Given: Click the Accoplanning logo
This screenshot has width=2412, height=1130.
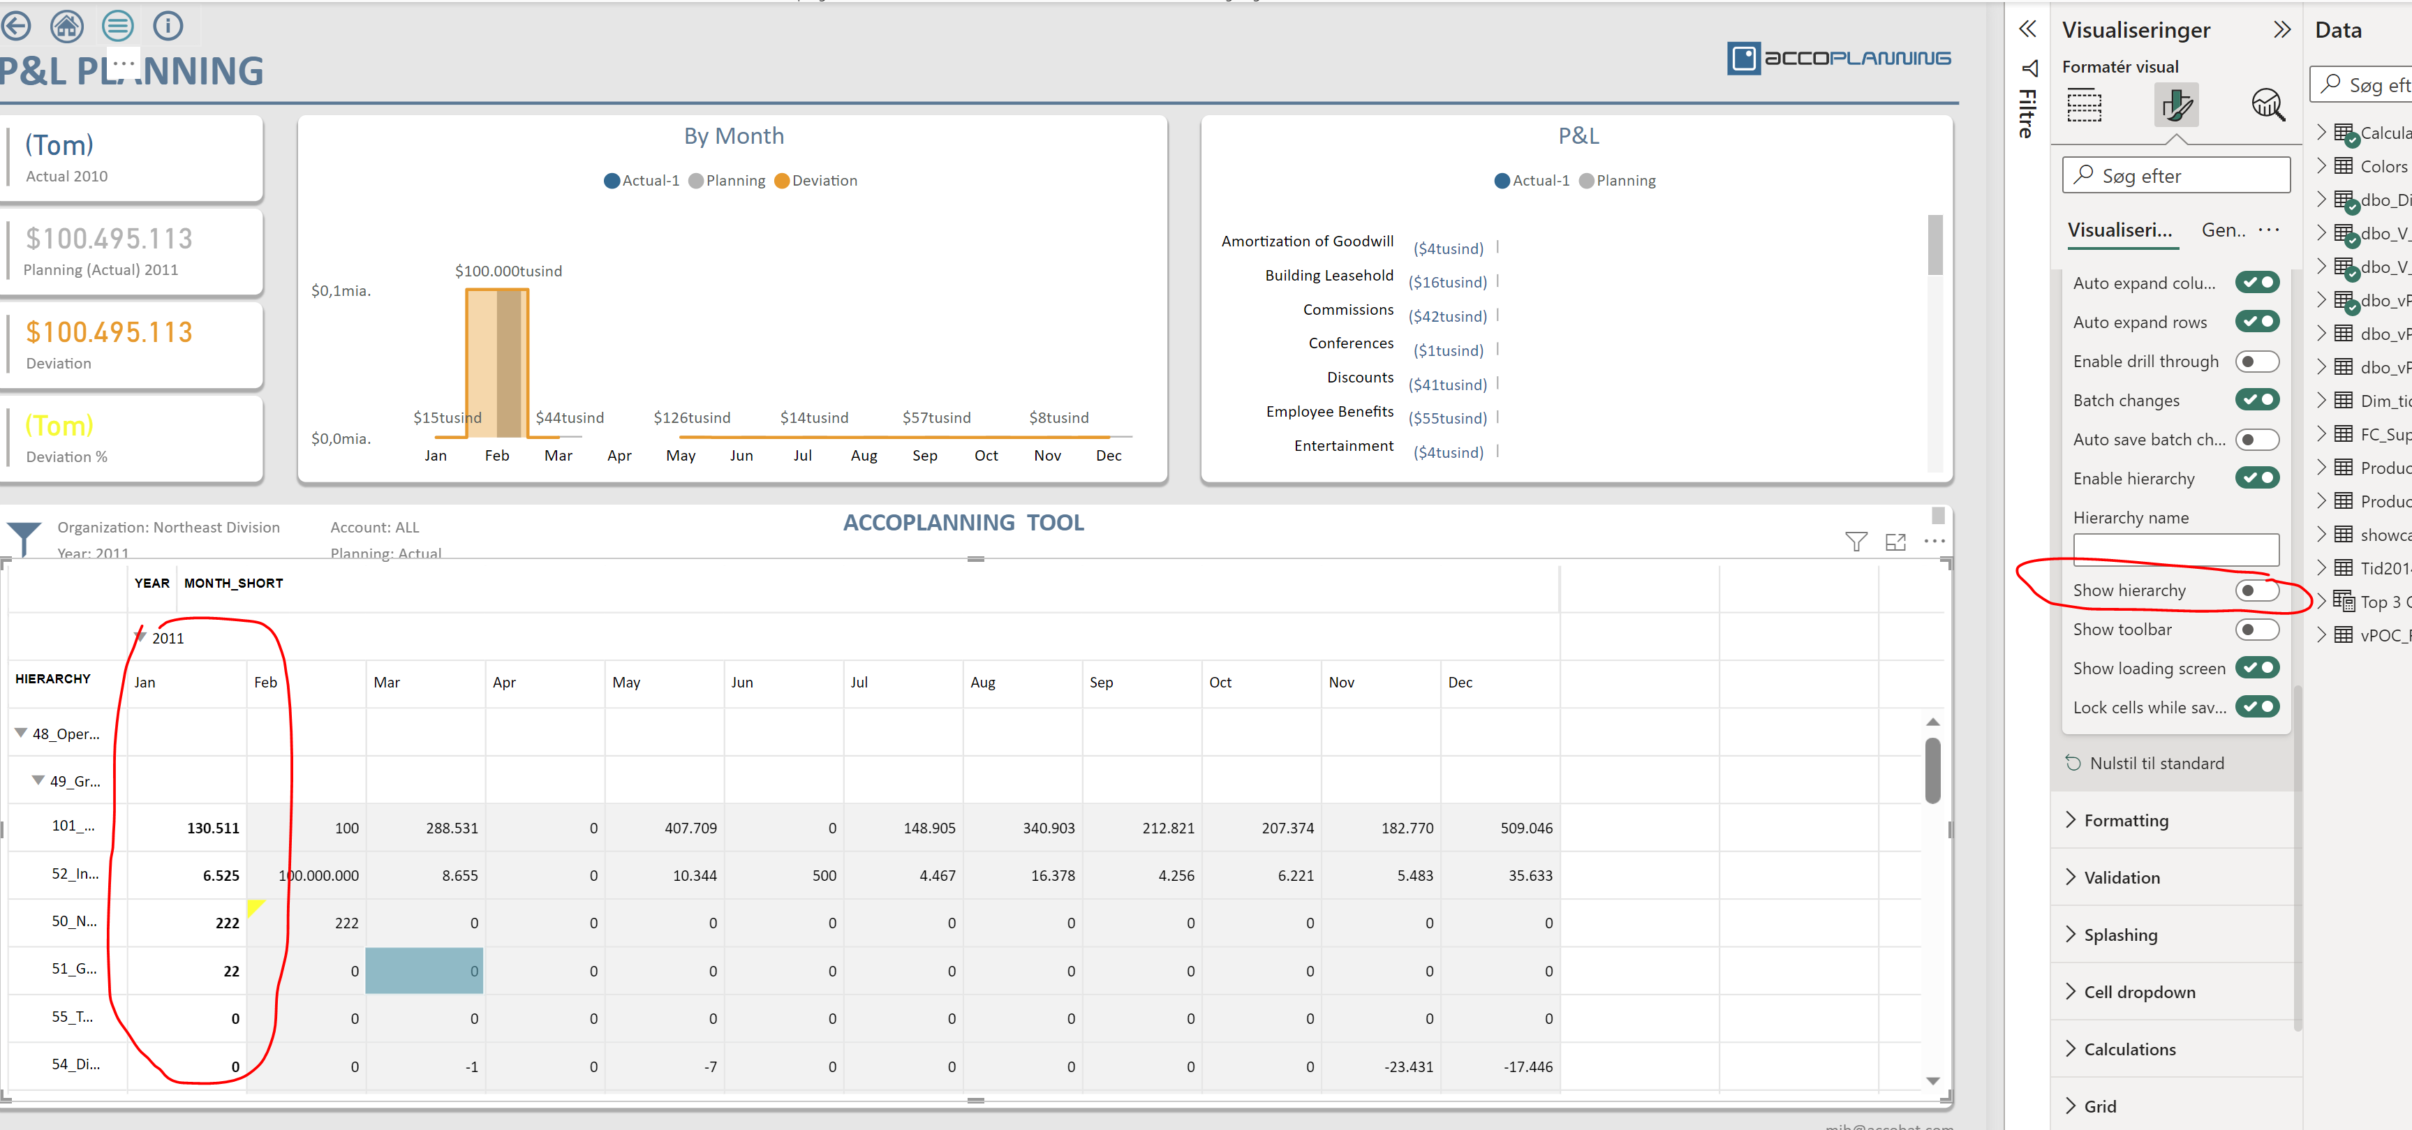Looking at the screenshot, I should point(1838,58).
